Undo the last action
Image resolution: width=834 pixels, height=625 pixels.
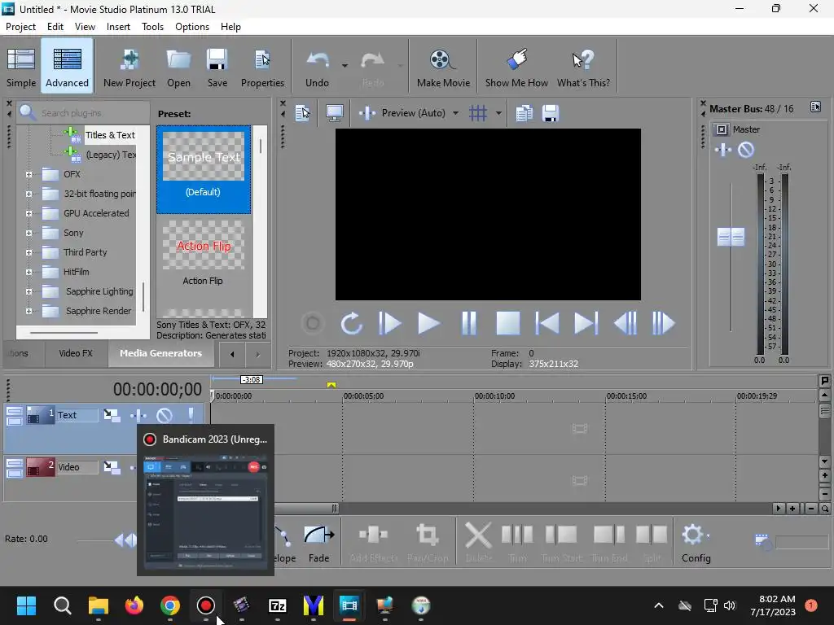[317, 68]
